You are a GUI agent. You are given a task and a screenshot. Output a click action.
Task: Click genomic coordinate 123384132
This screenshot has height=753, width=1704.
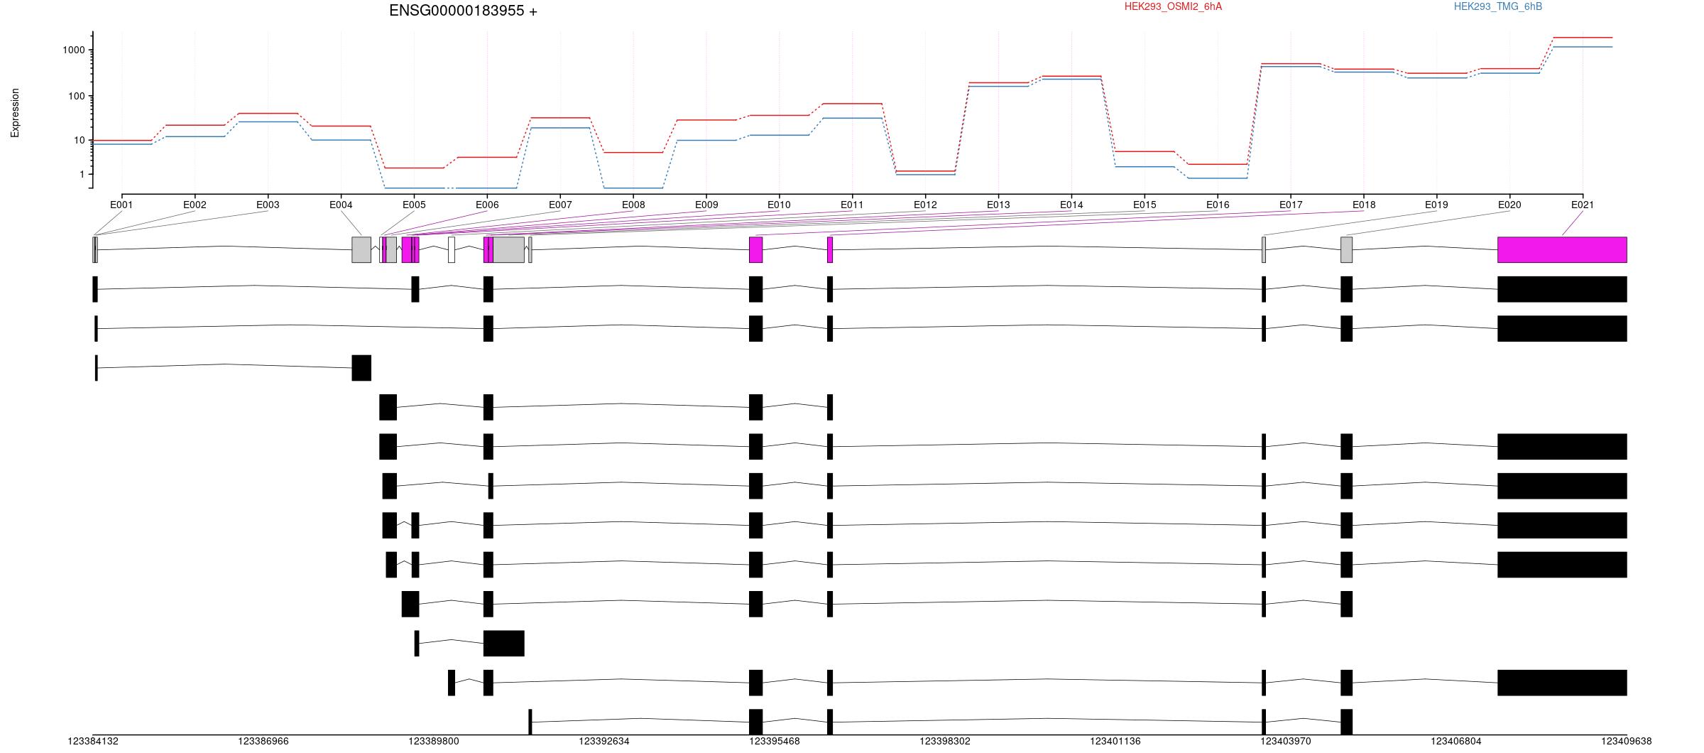coord(93,741)
